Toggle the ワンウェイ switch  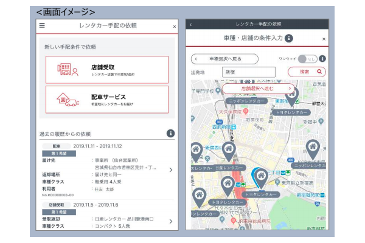[x=307, y=59]
